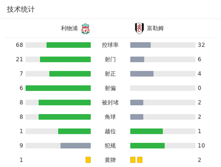Click Liverpool's full green 射偏 bar
221x167 pixels.
coord(58,88)
